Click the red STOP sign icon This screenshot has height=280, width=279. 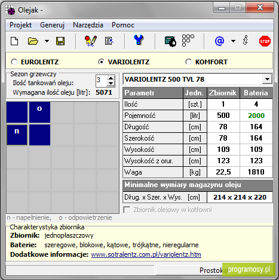pyautogui.click(x=265, y=41)
